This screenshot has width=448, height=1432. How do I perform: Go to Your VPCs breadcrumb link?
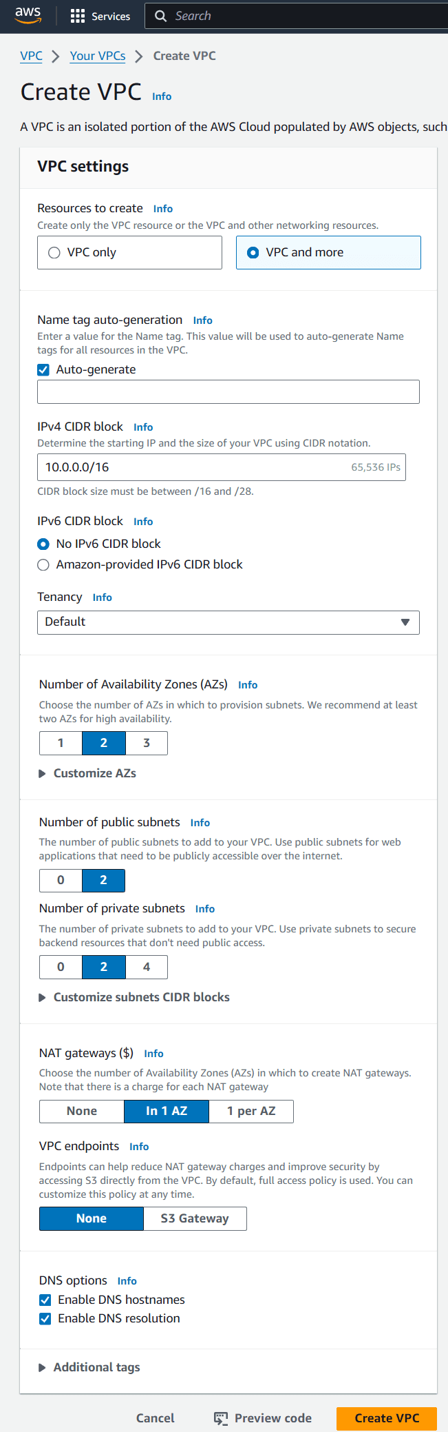point(98,56)
